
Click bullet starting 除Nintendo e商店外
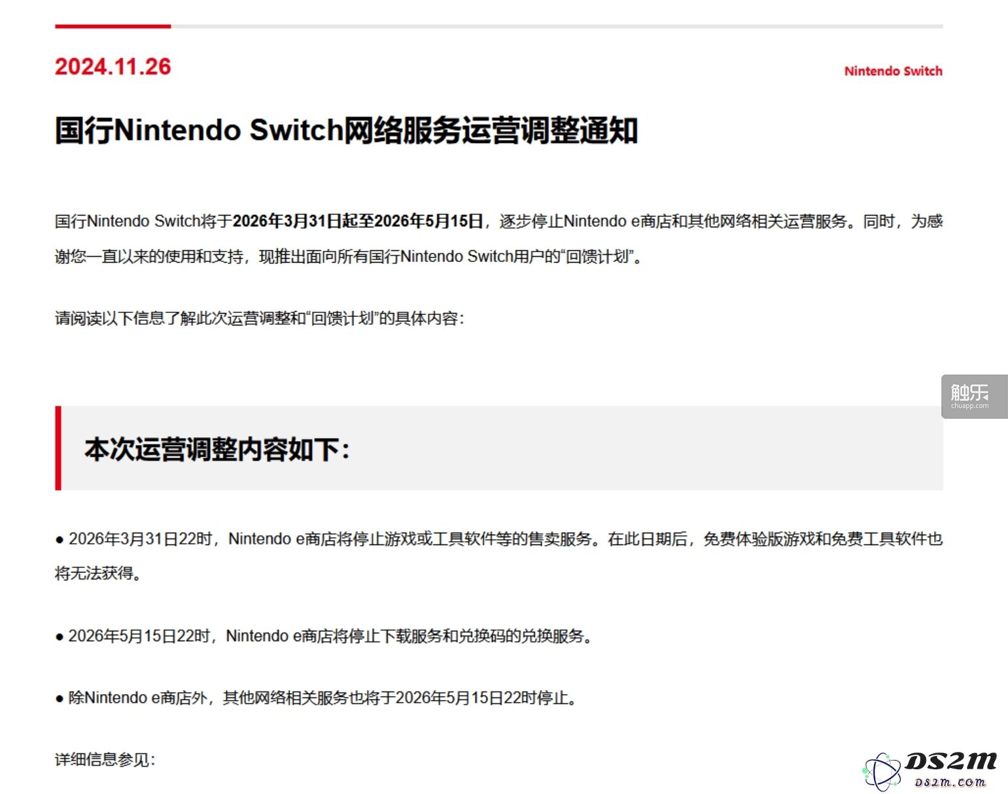317,698
